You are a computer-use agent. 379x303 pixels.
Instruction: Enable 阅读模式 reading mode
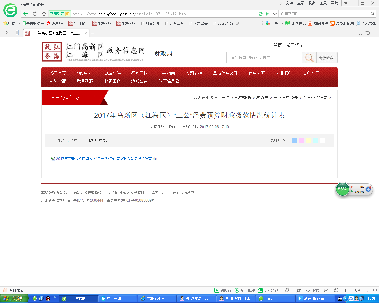(x=296, y=23)
